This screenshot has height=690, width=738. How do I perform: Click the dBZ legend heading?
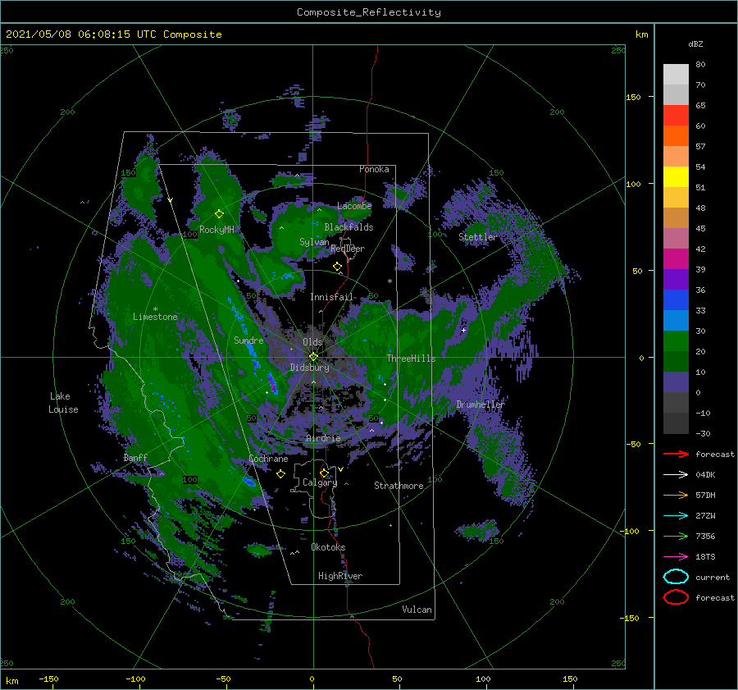695,43
